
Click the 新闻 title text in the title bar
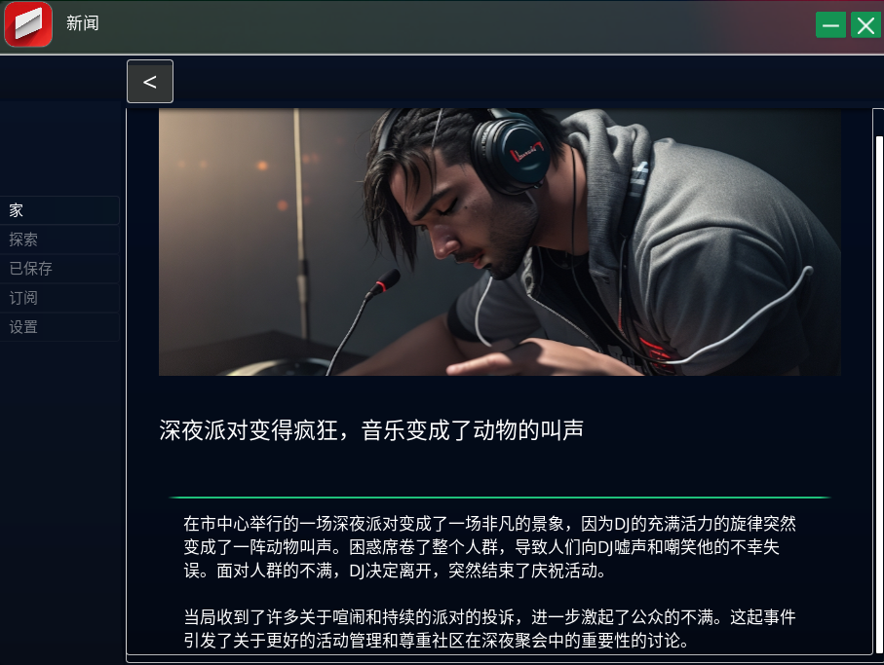[82, 23]
